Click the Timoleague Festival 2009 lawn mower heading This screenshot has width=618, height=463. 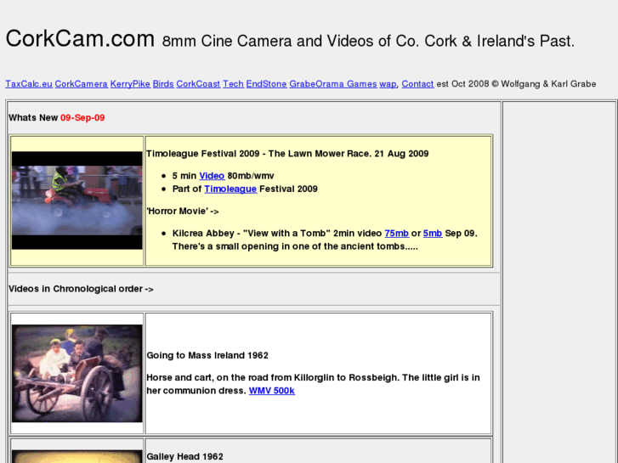tap(287, 154)
